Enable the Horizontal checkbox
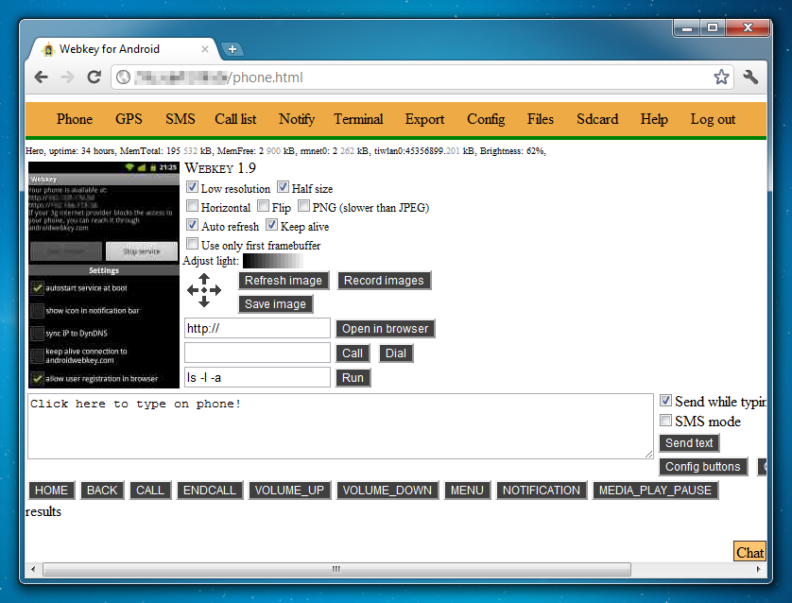Viewport: 792px width, 603px height. 193,207
